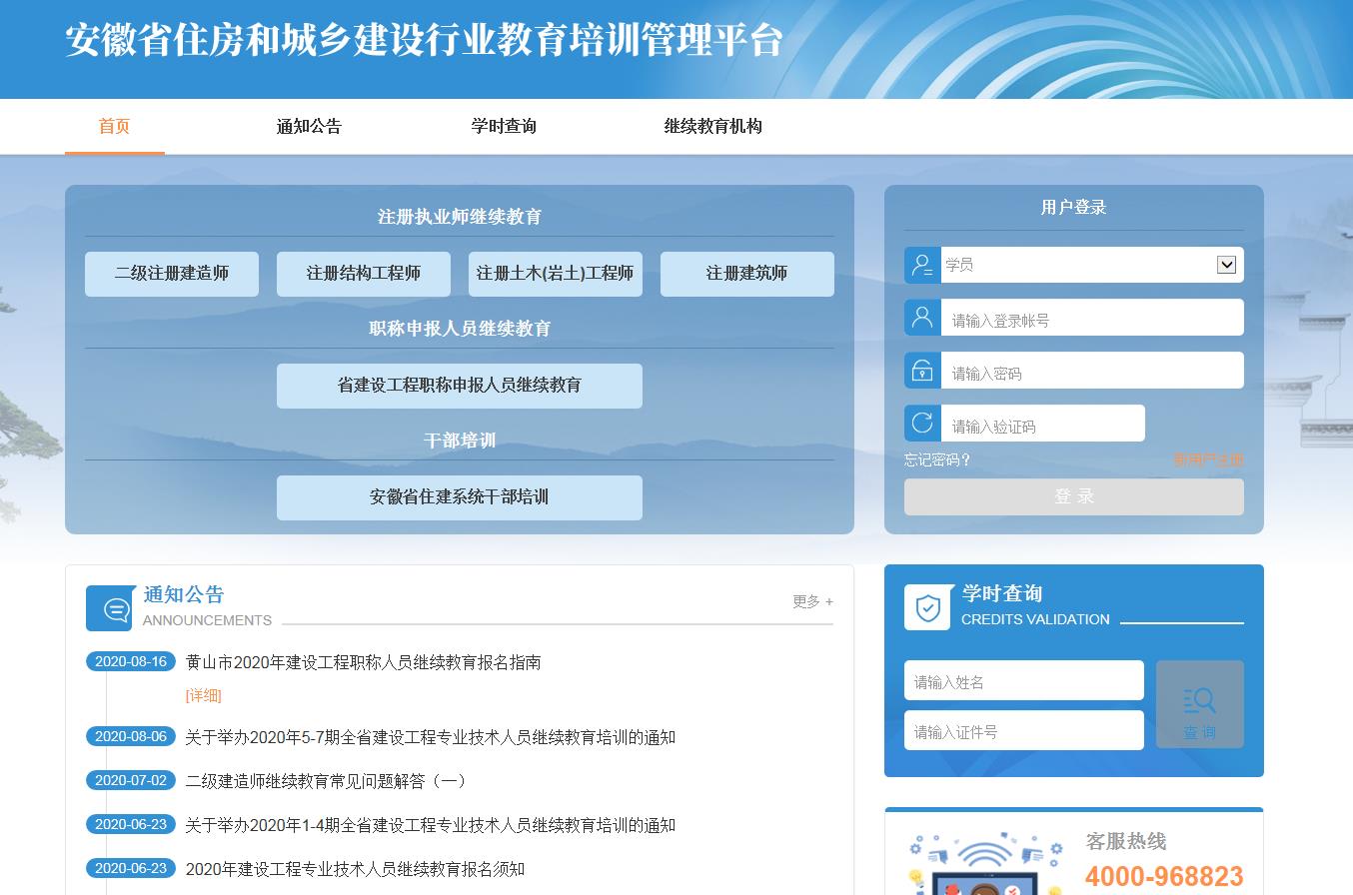Click the user-type icon beside role selector
Screen dimensions: 1353x895
(922, 265)
